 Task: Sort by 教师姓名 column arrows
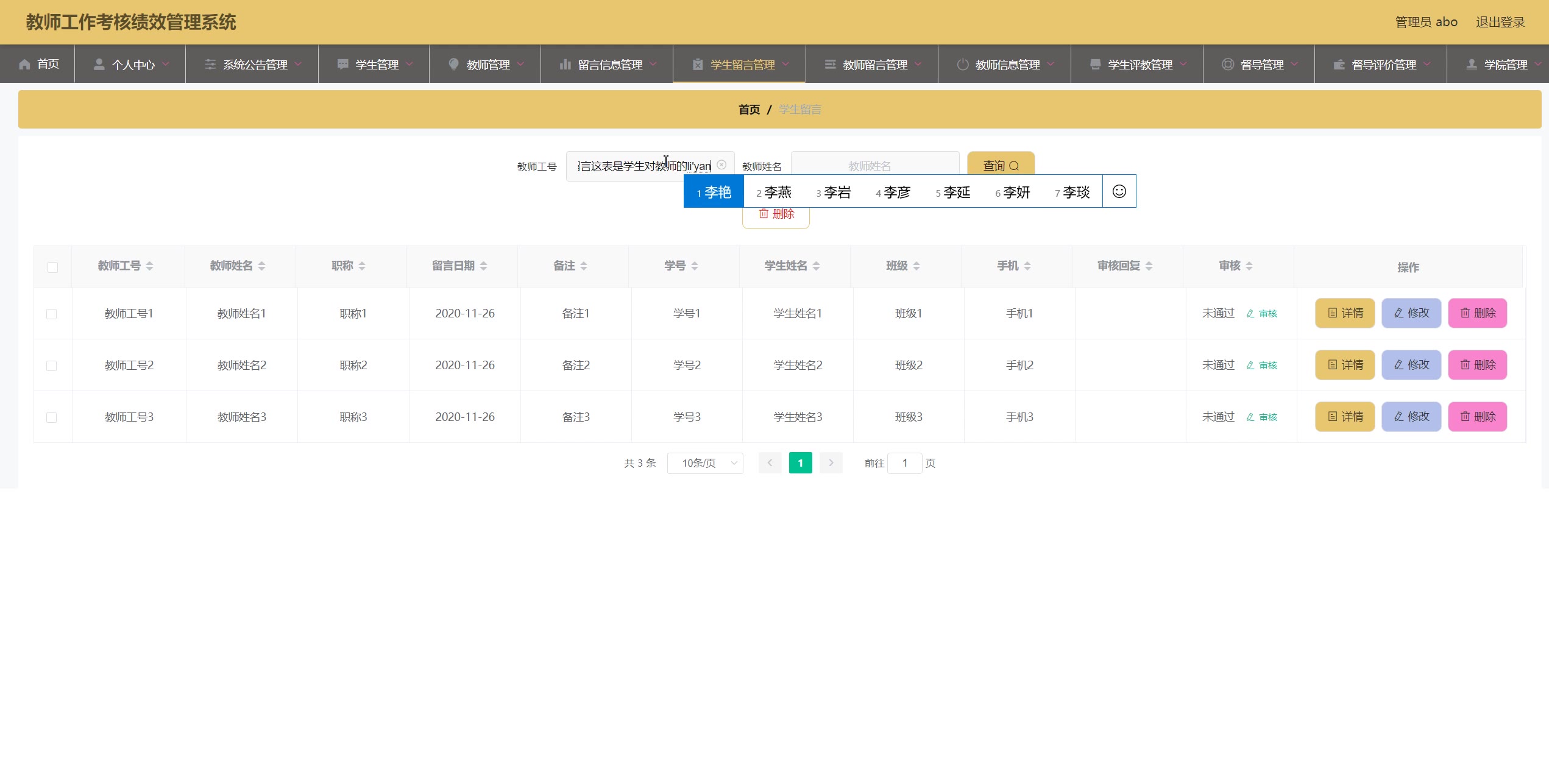(x=261, y=266)
